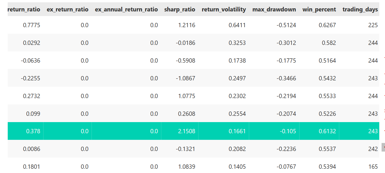This screenshot has height=173, width=385.
Task: Sort by the win_percent column header
Action: point(319,9)
